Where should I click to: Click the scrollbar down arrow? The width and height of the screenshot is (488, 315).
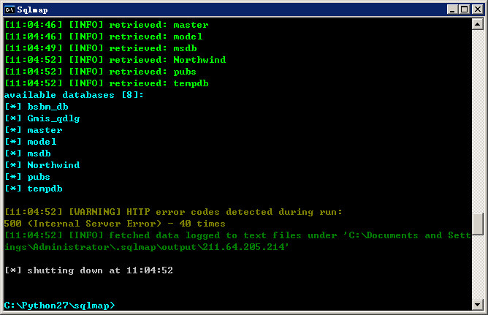478,304
